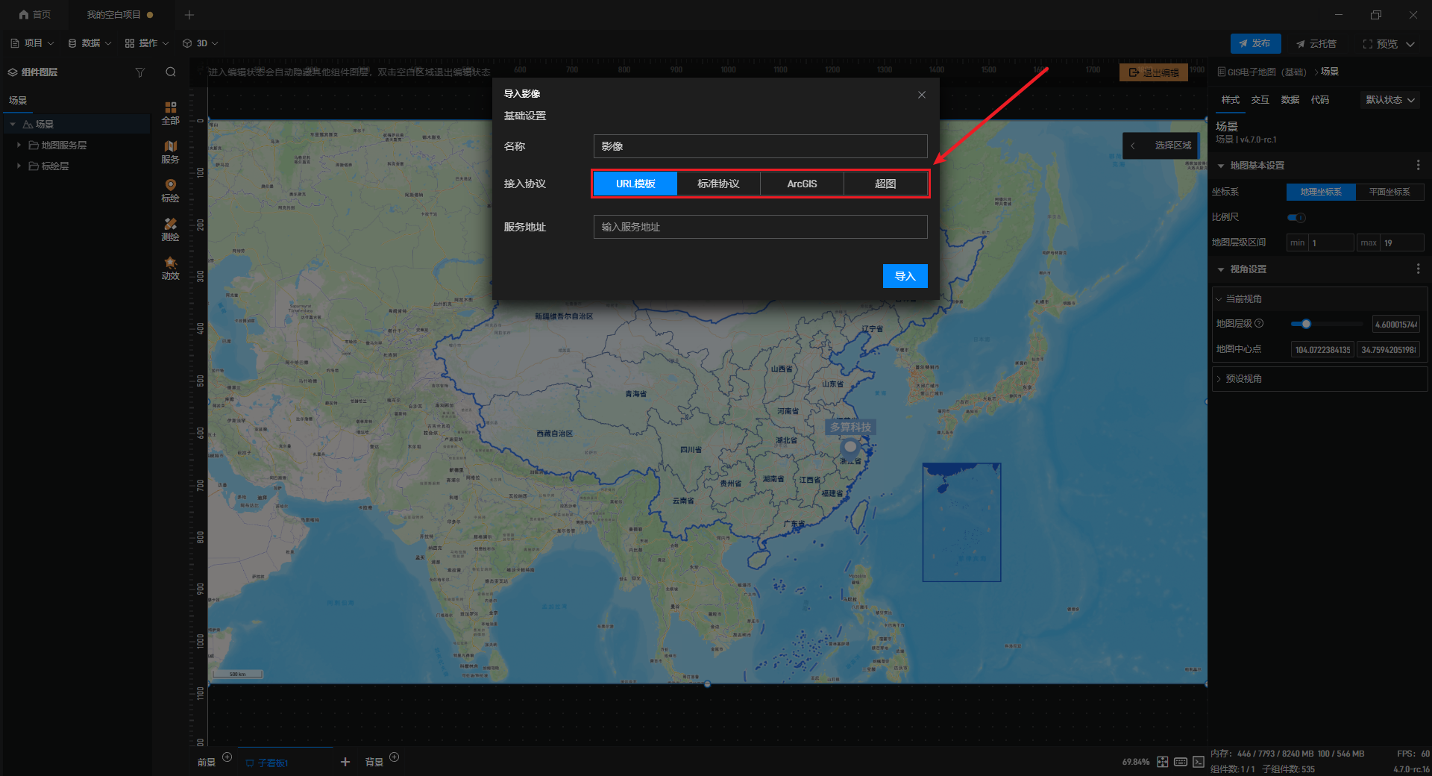Select 标准协议 as access protocol
This screenshot has width=1432, height=776.
(x=718, y=184)
